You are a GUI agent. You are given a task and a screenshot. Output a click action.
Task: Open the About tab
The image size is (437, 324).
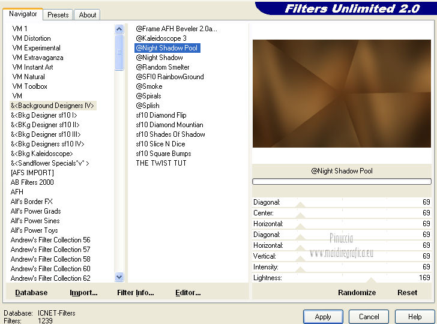click(x=87, y=15)
